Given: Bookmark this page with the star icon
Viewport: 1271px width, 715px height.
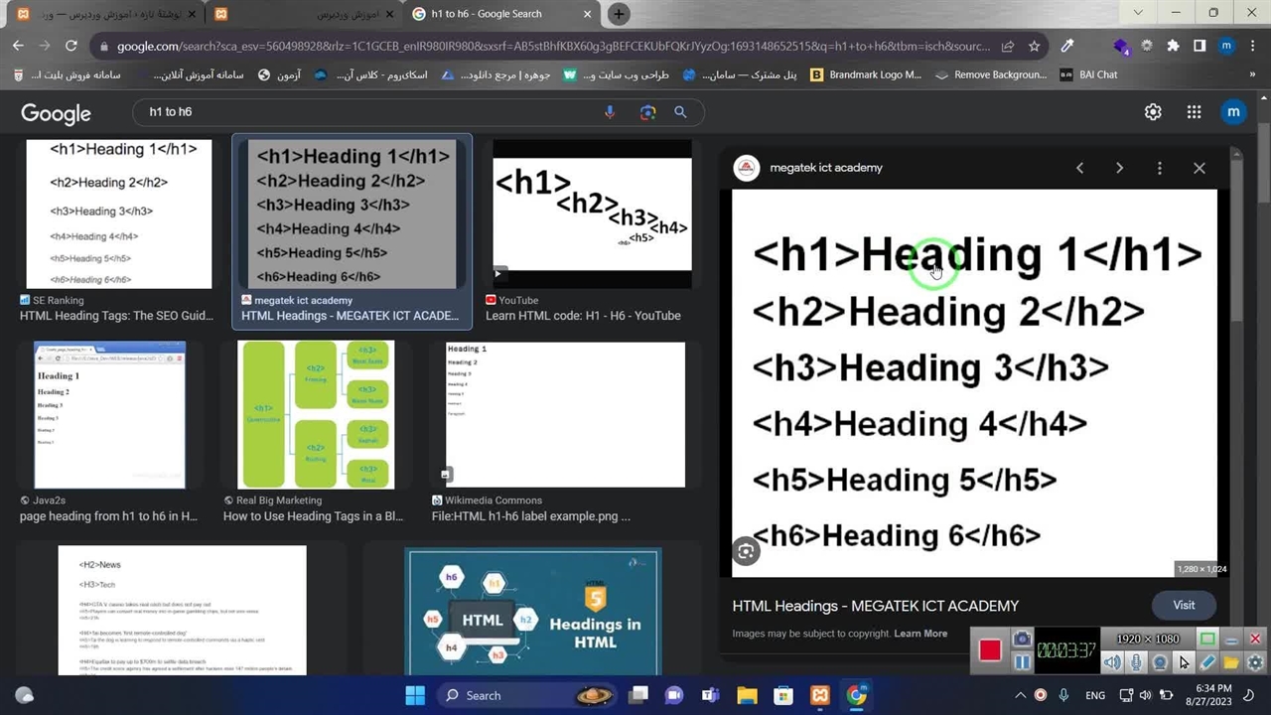Looking at the screenshot, I should point(1035,46).
